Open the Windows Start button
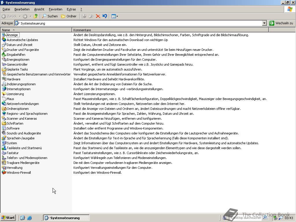This screenshot has height=222, width=296. point(8,218)
